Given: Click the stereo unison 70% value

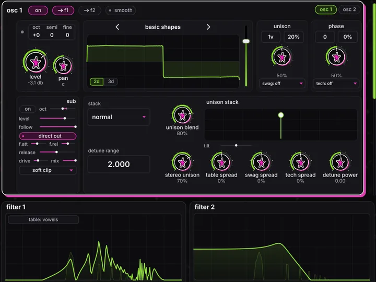Looking at the screenshot, I should 182,181.
